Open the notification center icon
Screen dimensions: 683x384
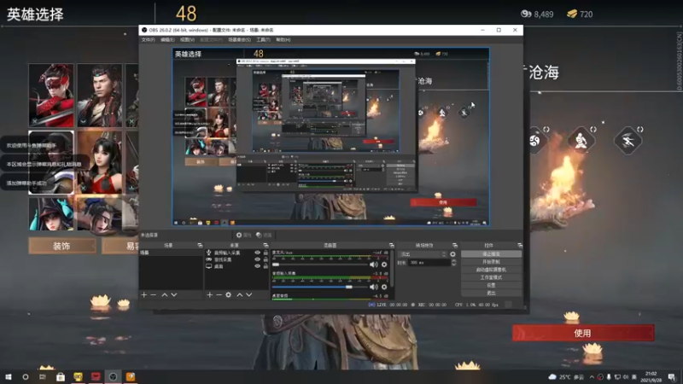[x=671, y=376]
